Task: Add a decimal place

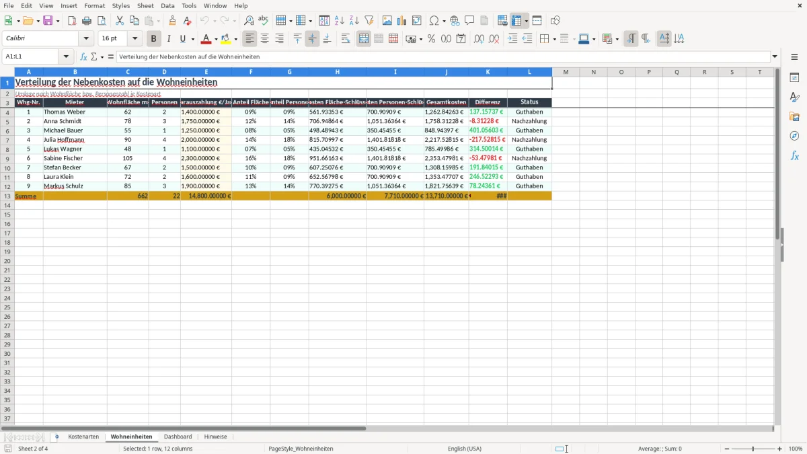Action: click(x=479, y=39)
